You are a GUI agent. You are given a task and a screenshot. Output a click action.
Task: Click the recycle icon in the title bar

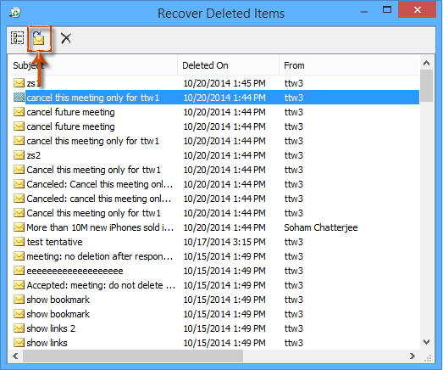coord(15,13)
